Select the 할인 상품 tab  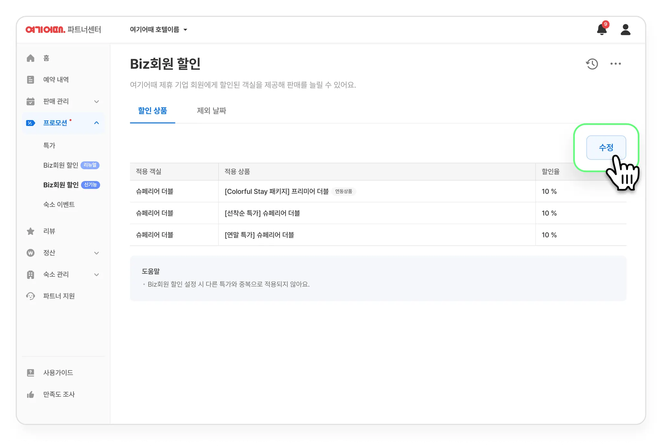(x=152, y=111)
